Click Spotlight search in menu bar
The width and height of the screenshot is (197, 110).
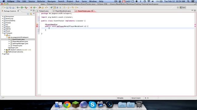coord(188,1)
